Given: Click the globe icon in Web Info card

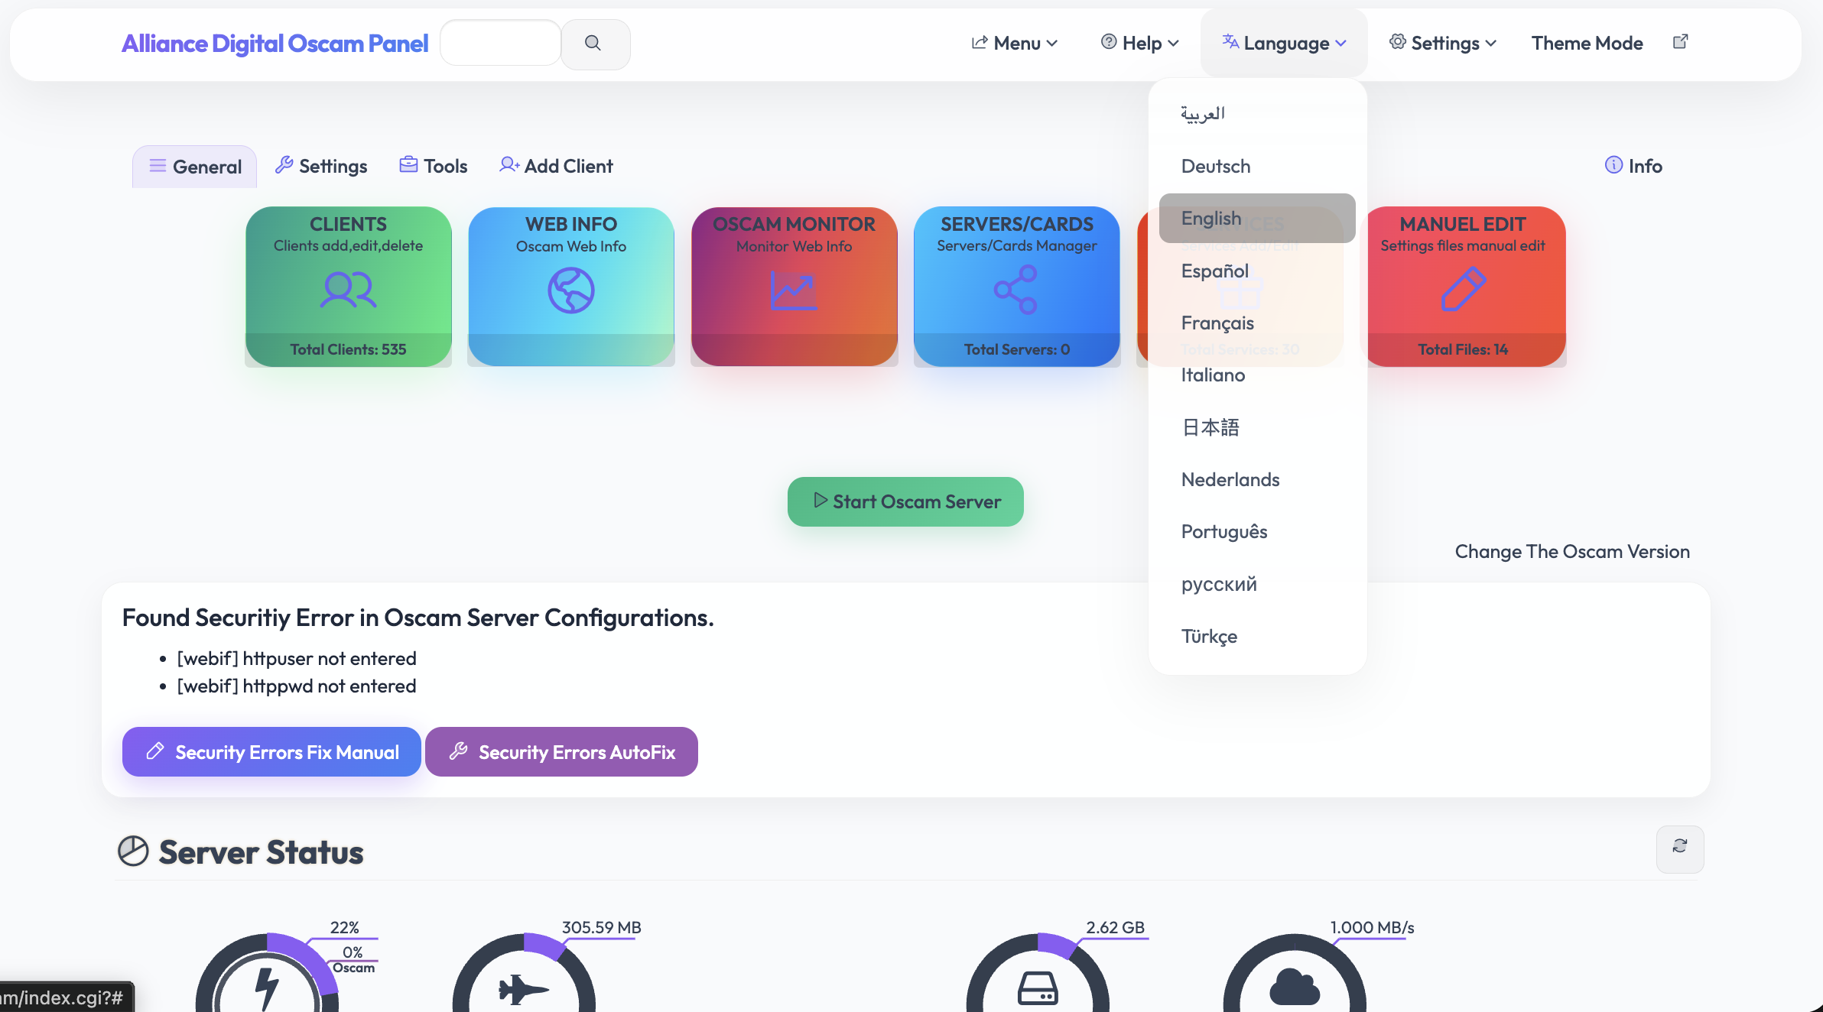Looking at the screenshot, I should pyautogui.click(x=570, y=290).
